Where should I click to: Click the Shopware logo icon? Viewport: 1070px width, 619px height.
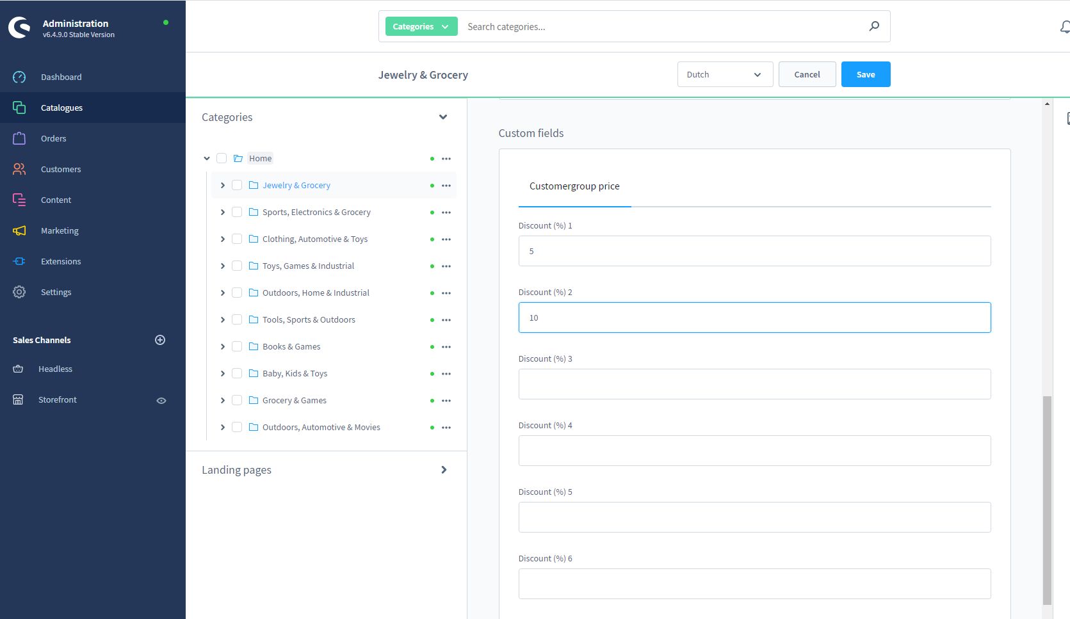[x=19, y=28]
